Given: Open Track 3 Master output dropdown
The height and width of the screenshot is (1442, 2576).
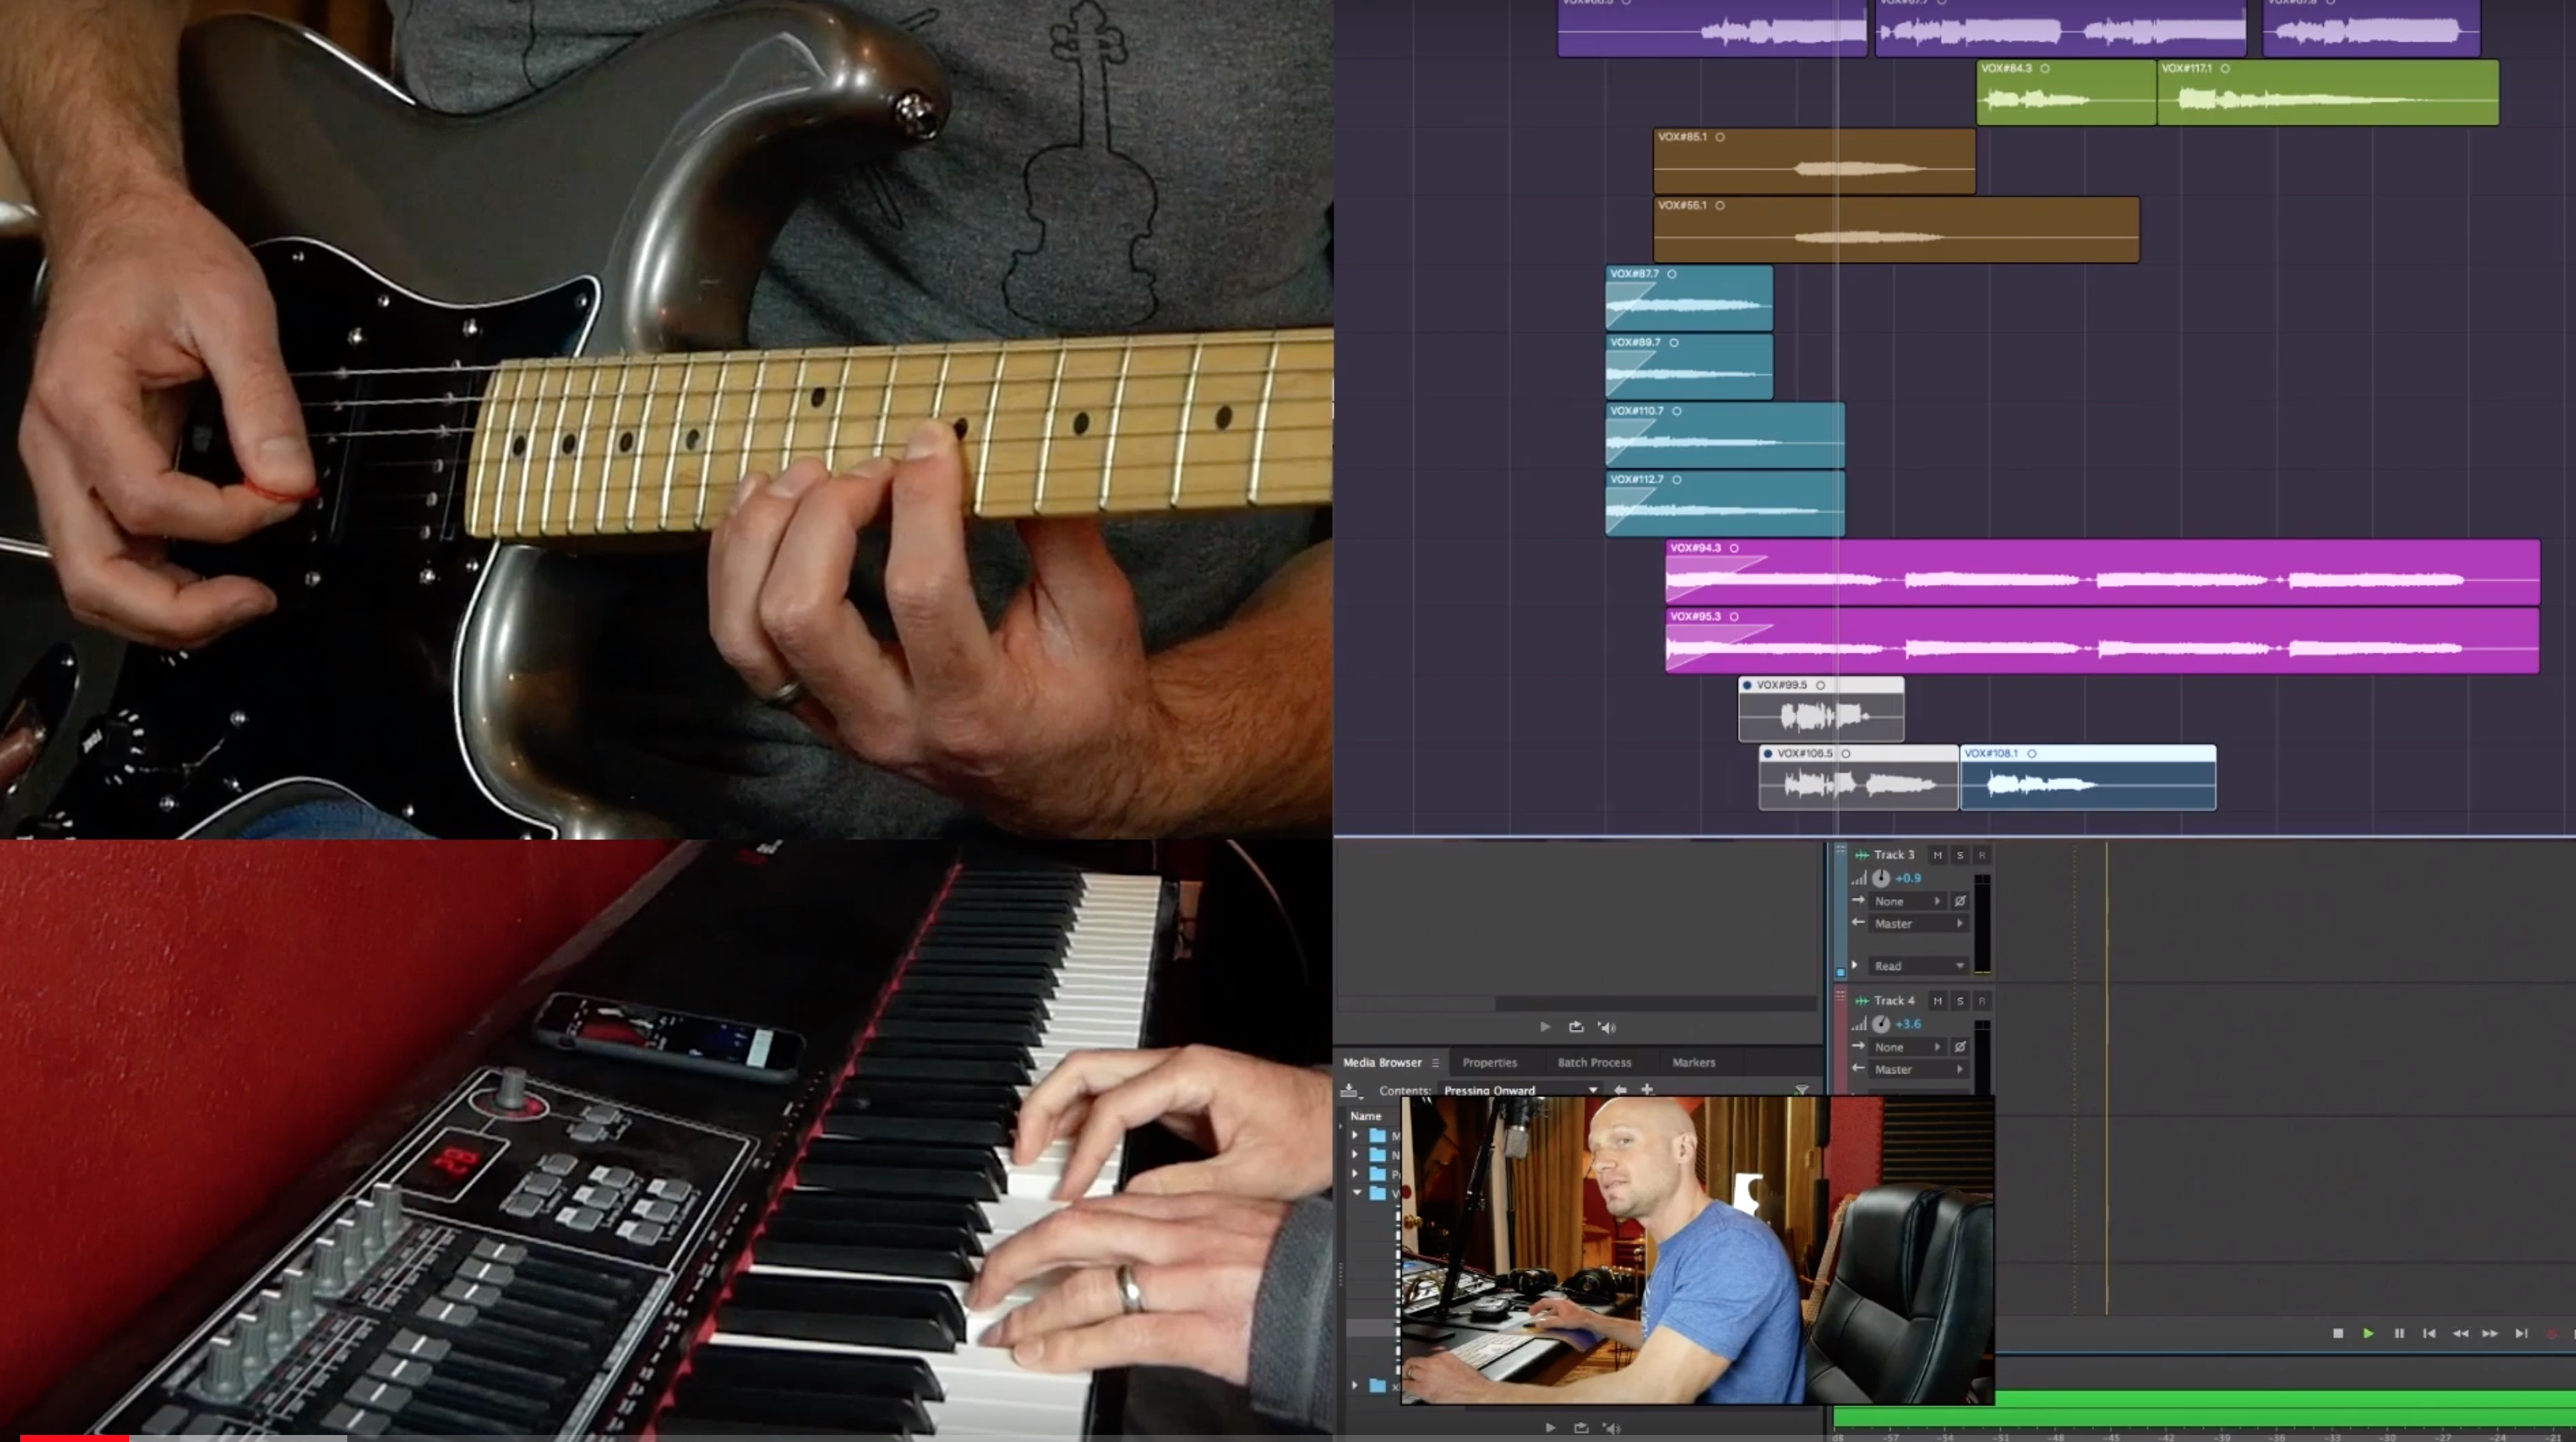Looking at the screenshot, I should [1919, 924].
